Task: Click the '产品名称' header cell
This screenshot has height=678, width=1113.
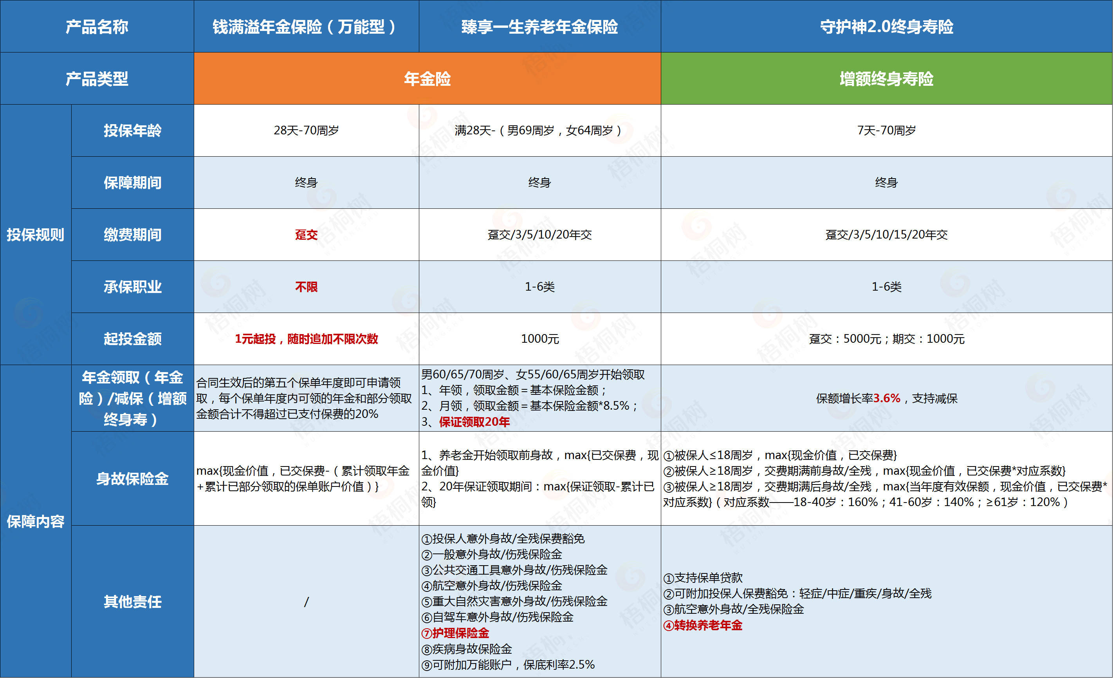Action: (97, 27)
